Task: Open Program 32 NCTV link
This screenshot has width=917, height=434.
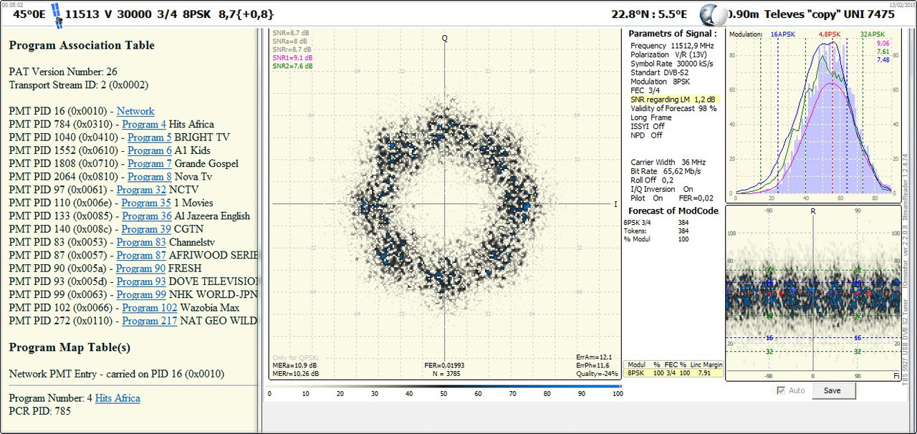Action: (141, 190)
